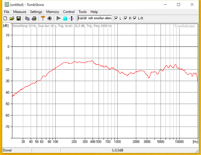Click the -30 dB axis label
The image size is (201, 155).
[7, 81]
